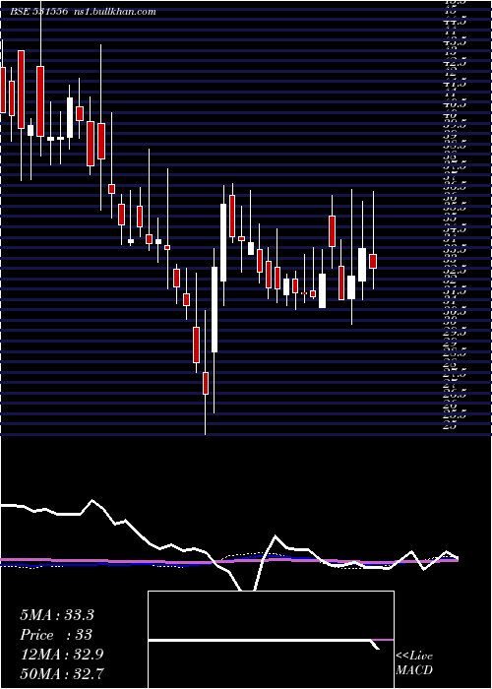The height and width of the screenshot is (689, 492).
Task: Click the MACD inset chart box
Action: coord(271,640)
